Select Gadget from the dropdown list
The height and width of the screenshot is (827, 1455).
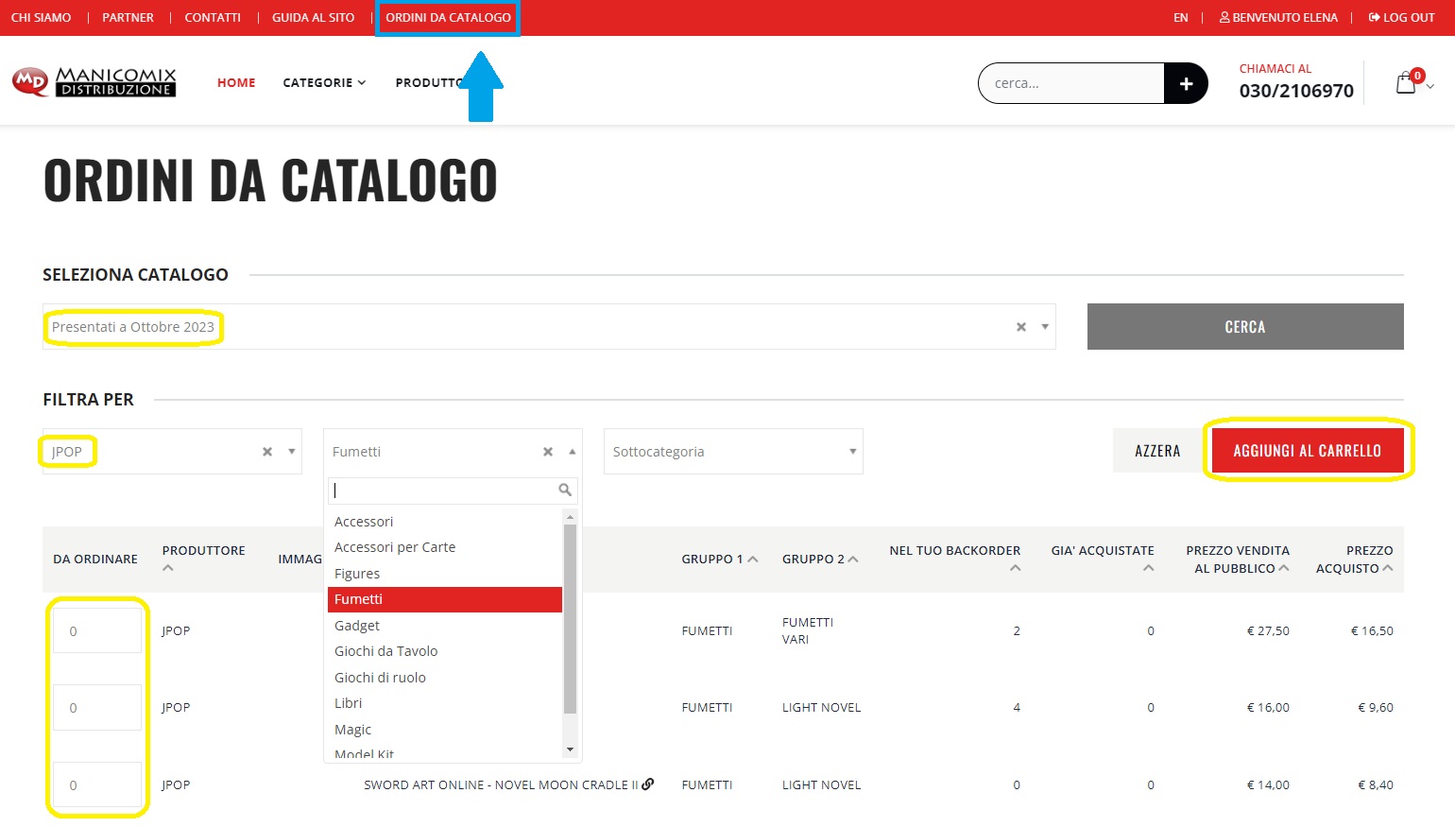357,626
